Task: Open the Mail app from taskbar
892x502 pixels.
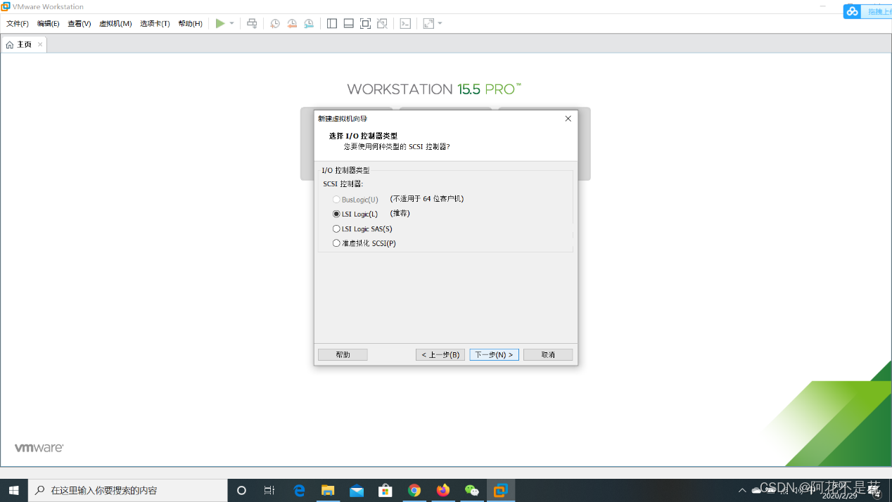Action: pos(357,490)
